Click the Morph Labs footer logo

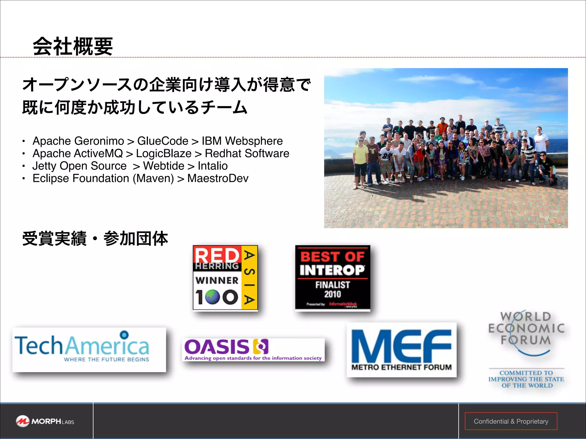[45, 421]
